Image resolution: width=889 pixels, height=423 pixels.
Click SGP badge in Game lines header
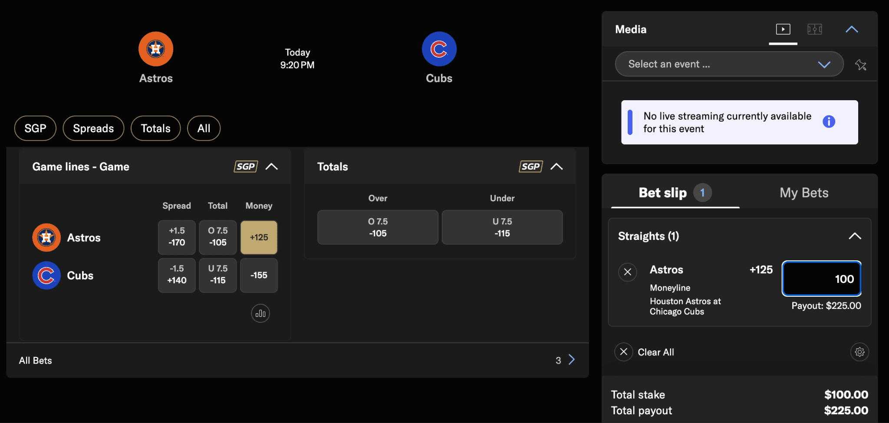tap(246, 167)
